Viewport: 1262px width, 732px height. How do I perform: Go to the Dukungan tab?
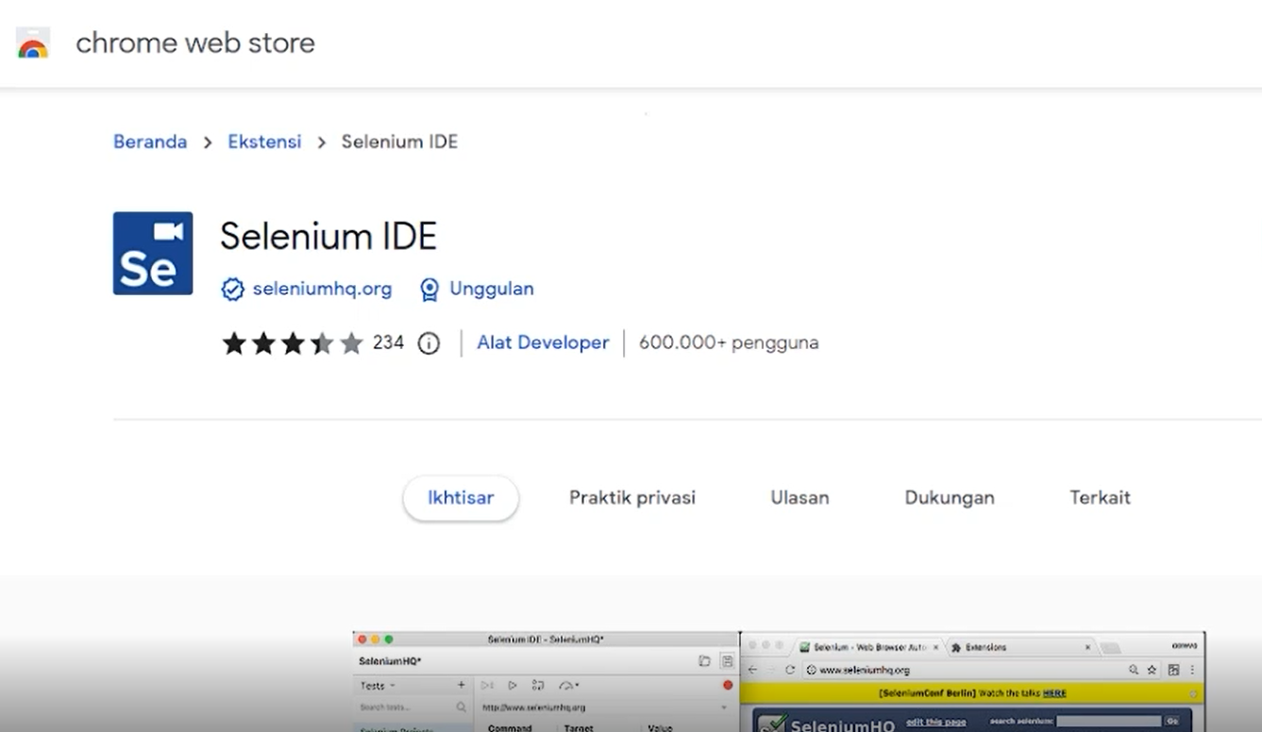click(949, 498)
